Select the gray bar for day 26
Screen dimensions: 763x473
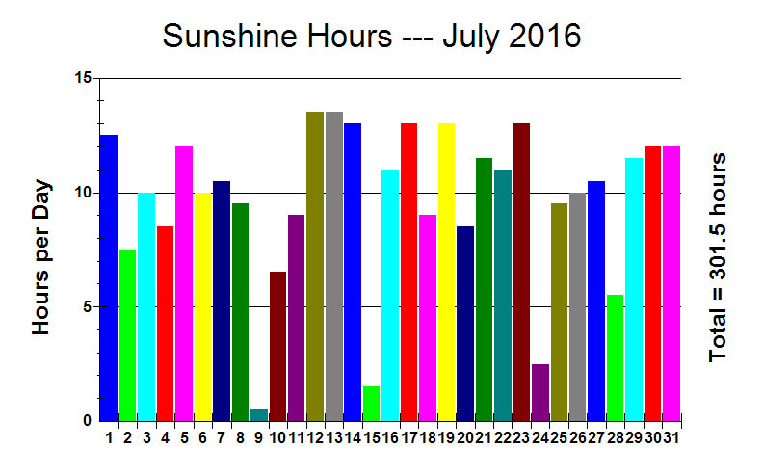pos(578,306)
